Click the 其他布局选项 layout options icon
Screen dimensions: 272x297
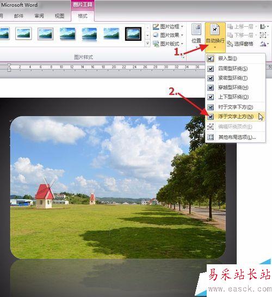coord(211,137)
